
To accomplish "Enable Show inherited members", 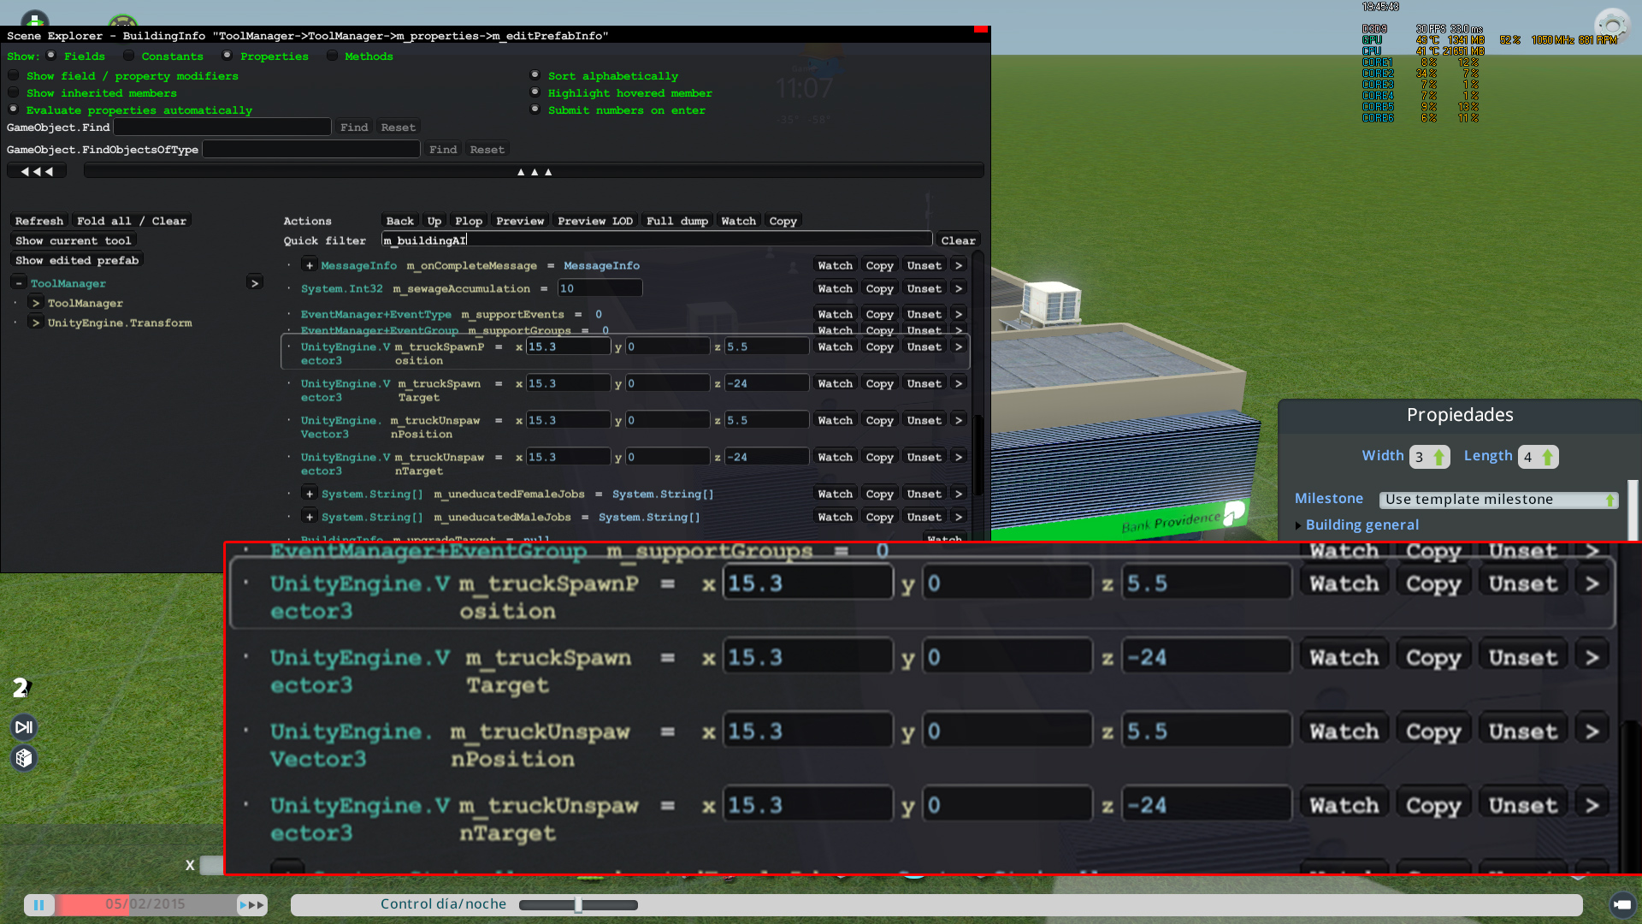I will pyautogui.click(x=14, y=92).
